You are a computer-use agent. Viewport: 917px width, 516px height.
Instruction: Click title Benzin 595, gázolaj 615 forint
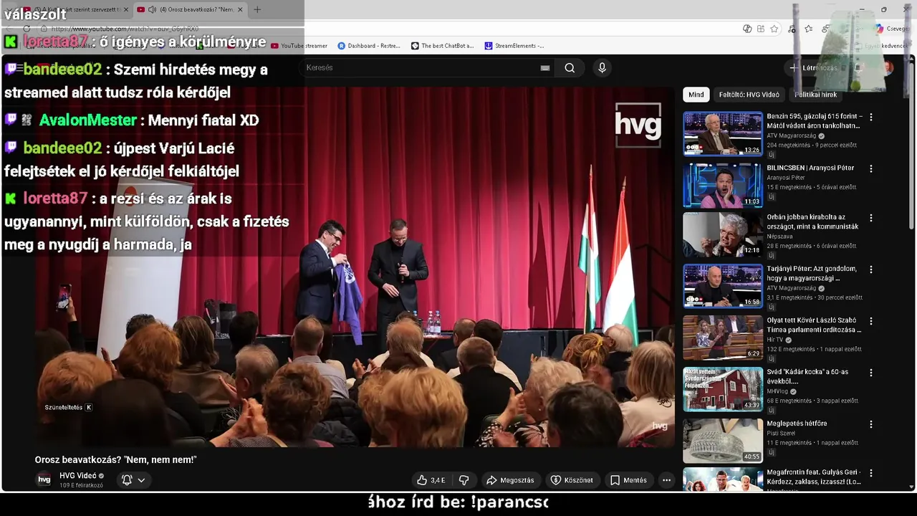coord(815,121)
